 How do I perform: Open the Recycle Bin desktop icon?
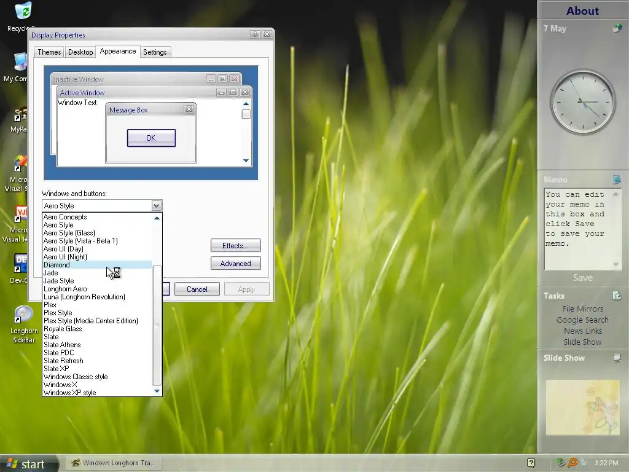[x=23, y=16]
